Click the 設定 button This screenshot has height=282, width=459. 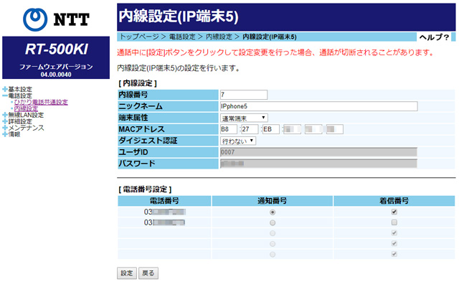(127, 273)
